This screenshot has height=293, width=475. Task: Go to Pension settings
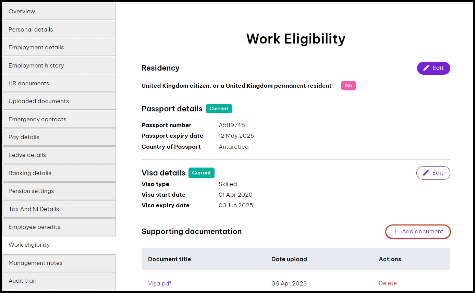[59, 191]
